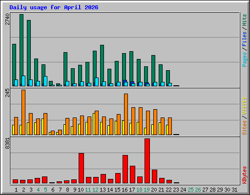Click the cyan pages bar for day 5
The height and width of the screenshot is (195, 250).
point(45,81)
